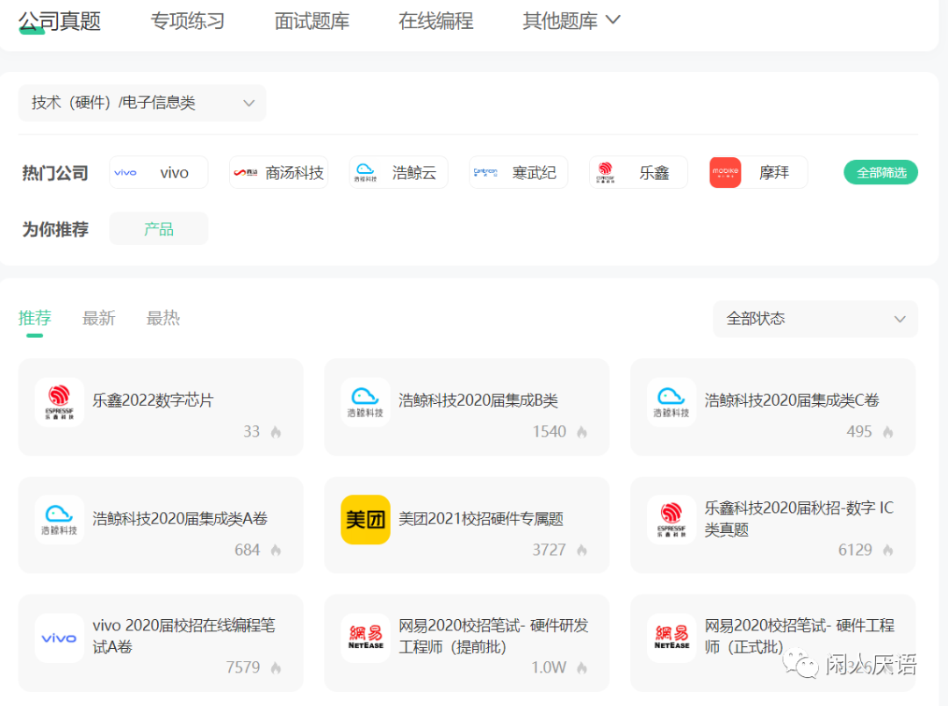Open 浩鲸科技2020届集成类C卷 exam

pyautogui.click(x=792, y=400)
